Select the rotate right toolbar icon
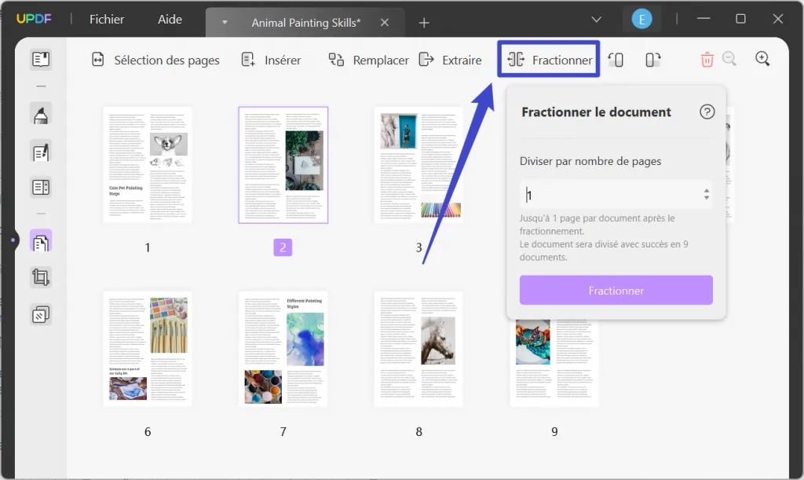 [x=652, y=59]
